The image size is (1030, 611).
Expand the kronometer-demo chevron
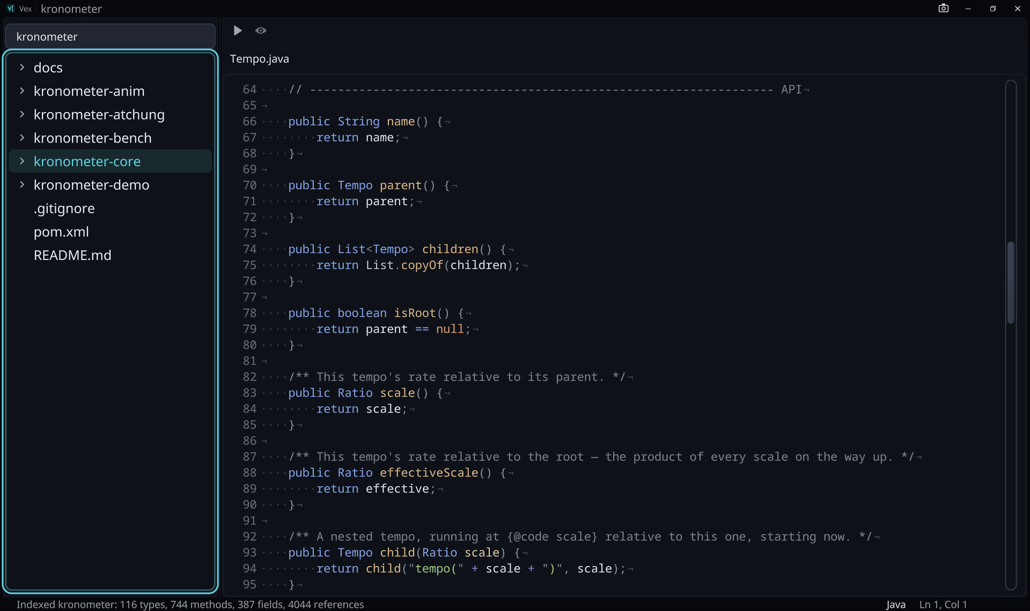22,184
